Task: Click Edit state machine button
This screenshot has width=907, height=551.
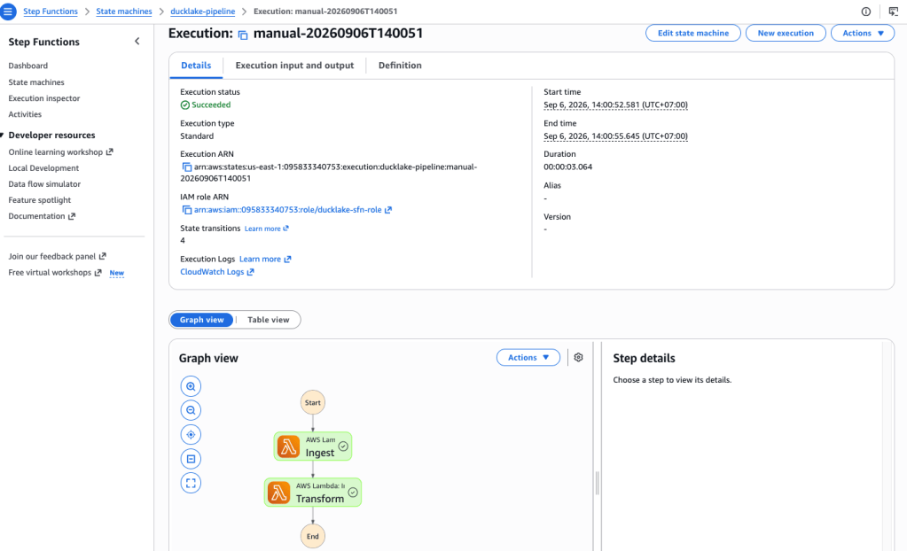Action: click(x=693, y=33)
